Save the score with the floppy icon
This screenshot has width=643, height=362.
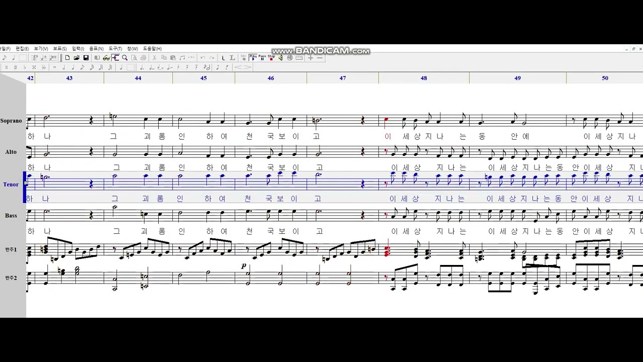[86, 58]
